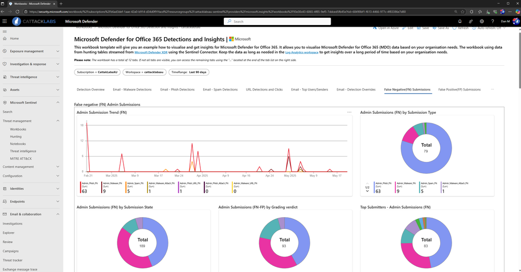Viewport: 521px width, 272px height.
Task: Open the help question mark
Action: pos(493,21)
